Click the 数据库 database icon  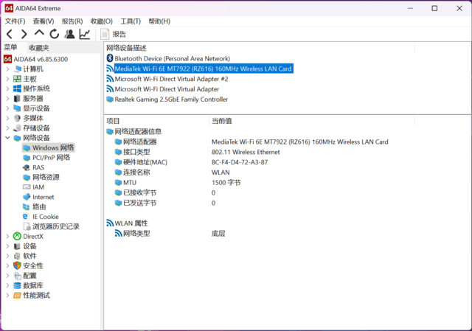click(17, 285)
